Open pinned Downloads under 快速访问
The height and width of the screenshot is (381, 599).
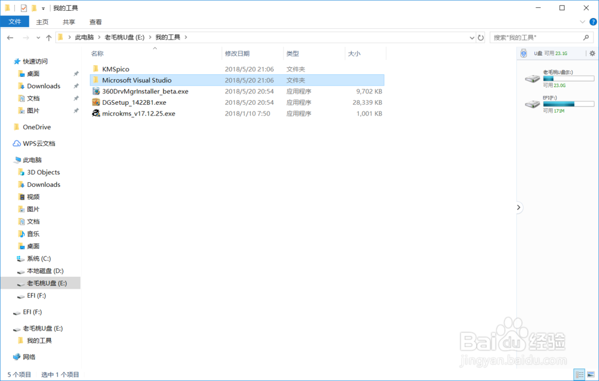44,86
